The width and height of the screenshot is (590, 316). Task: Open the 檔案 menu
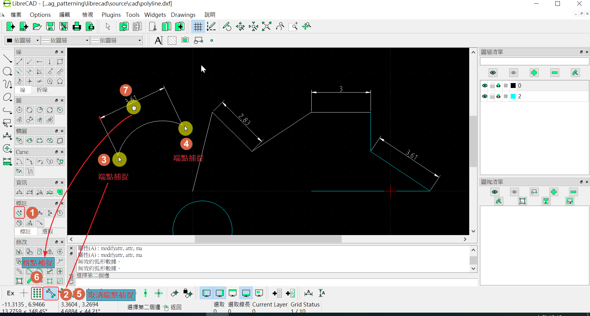click(x=16, y=15)
